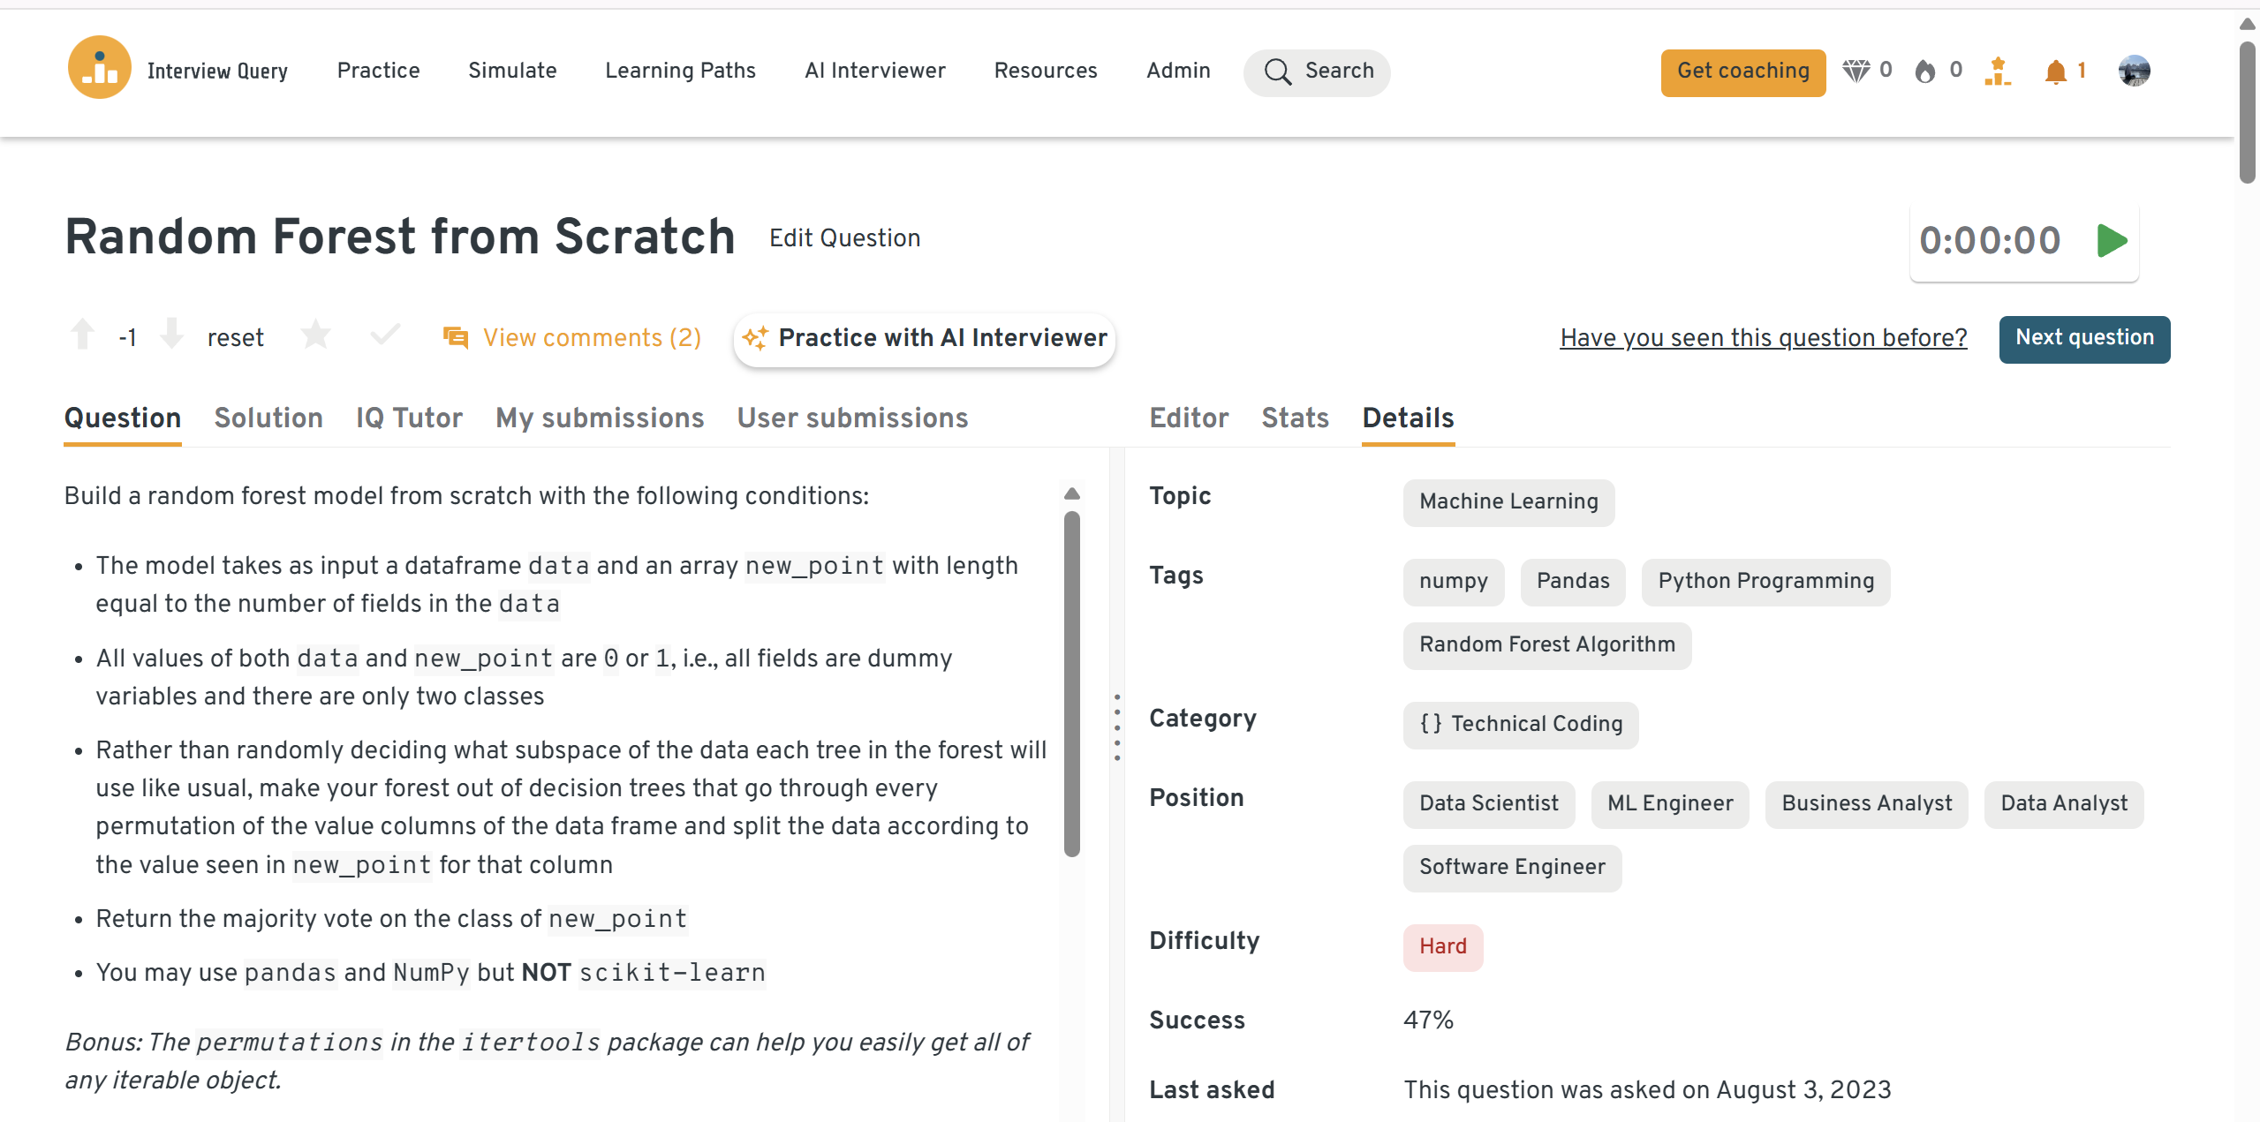
Task: Open the user profile avatar menu
Action: point(2134,71)
